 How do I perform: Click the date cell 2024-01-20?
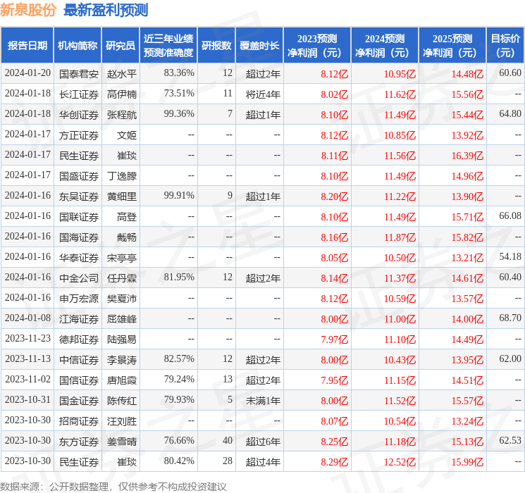click(27, 73)
